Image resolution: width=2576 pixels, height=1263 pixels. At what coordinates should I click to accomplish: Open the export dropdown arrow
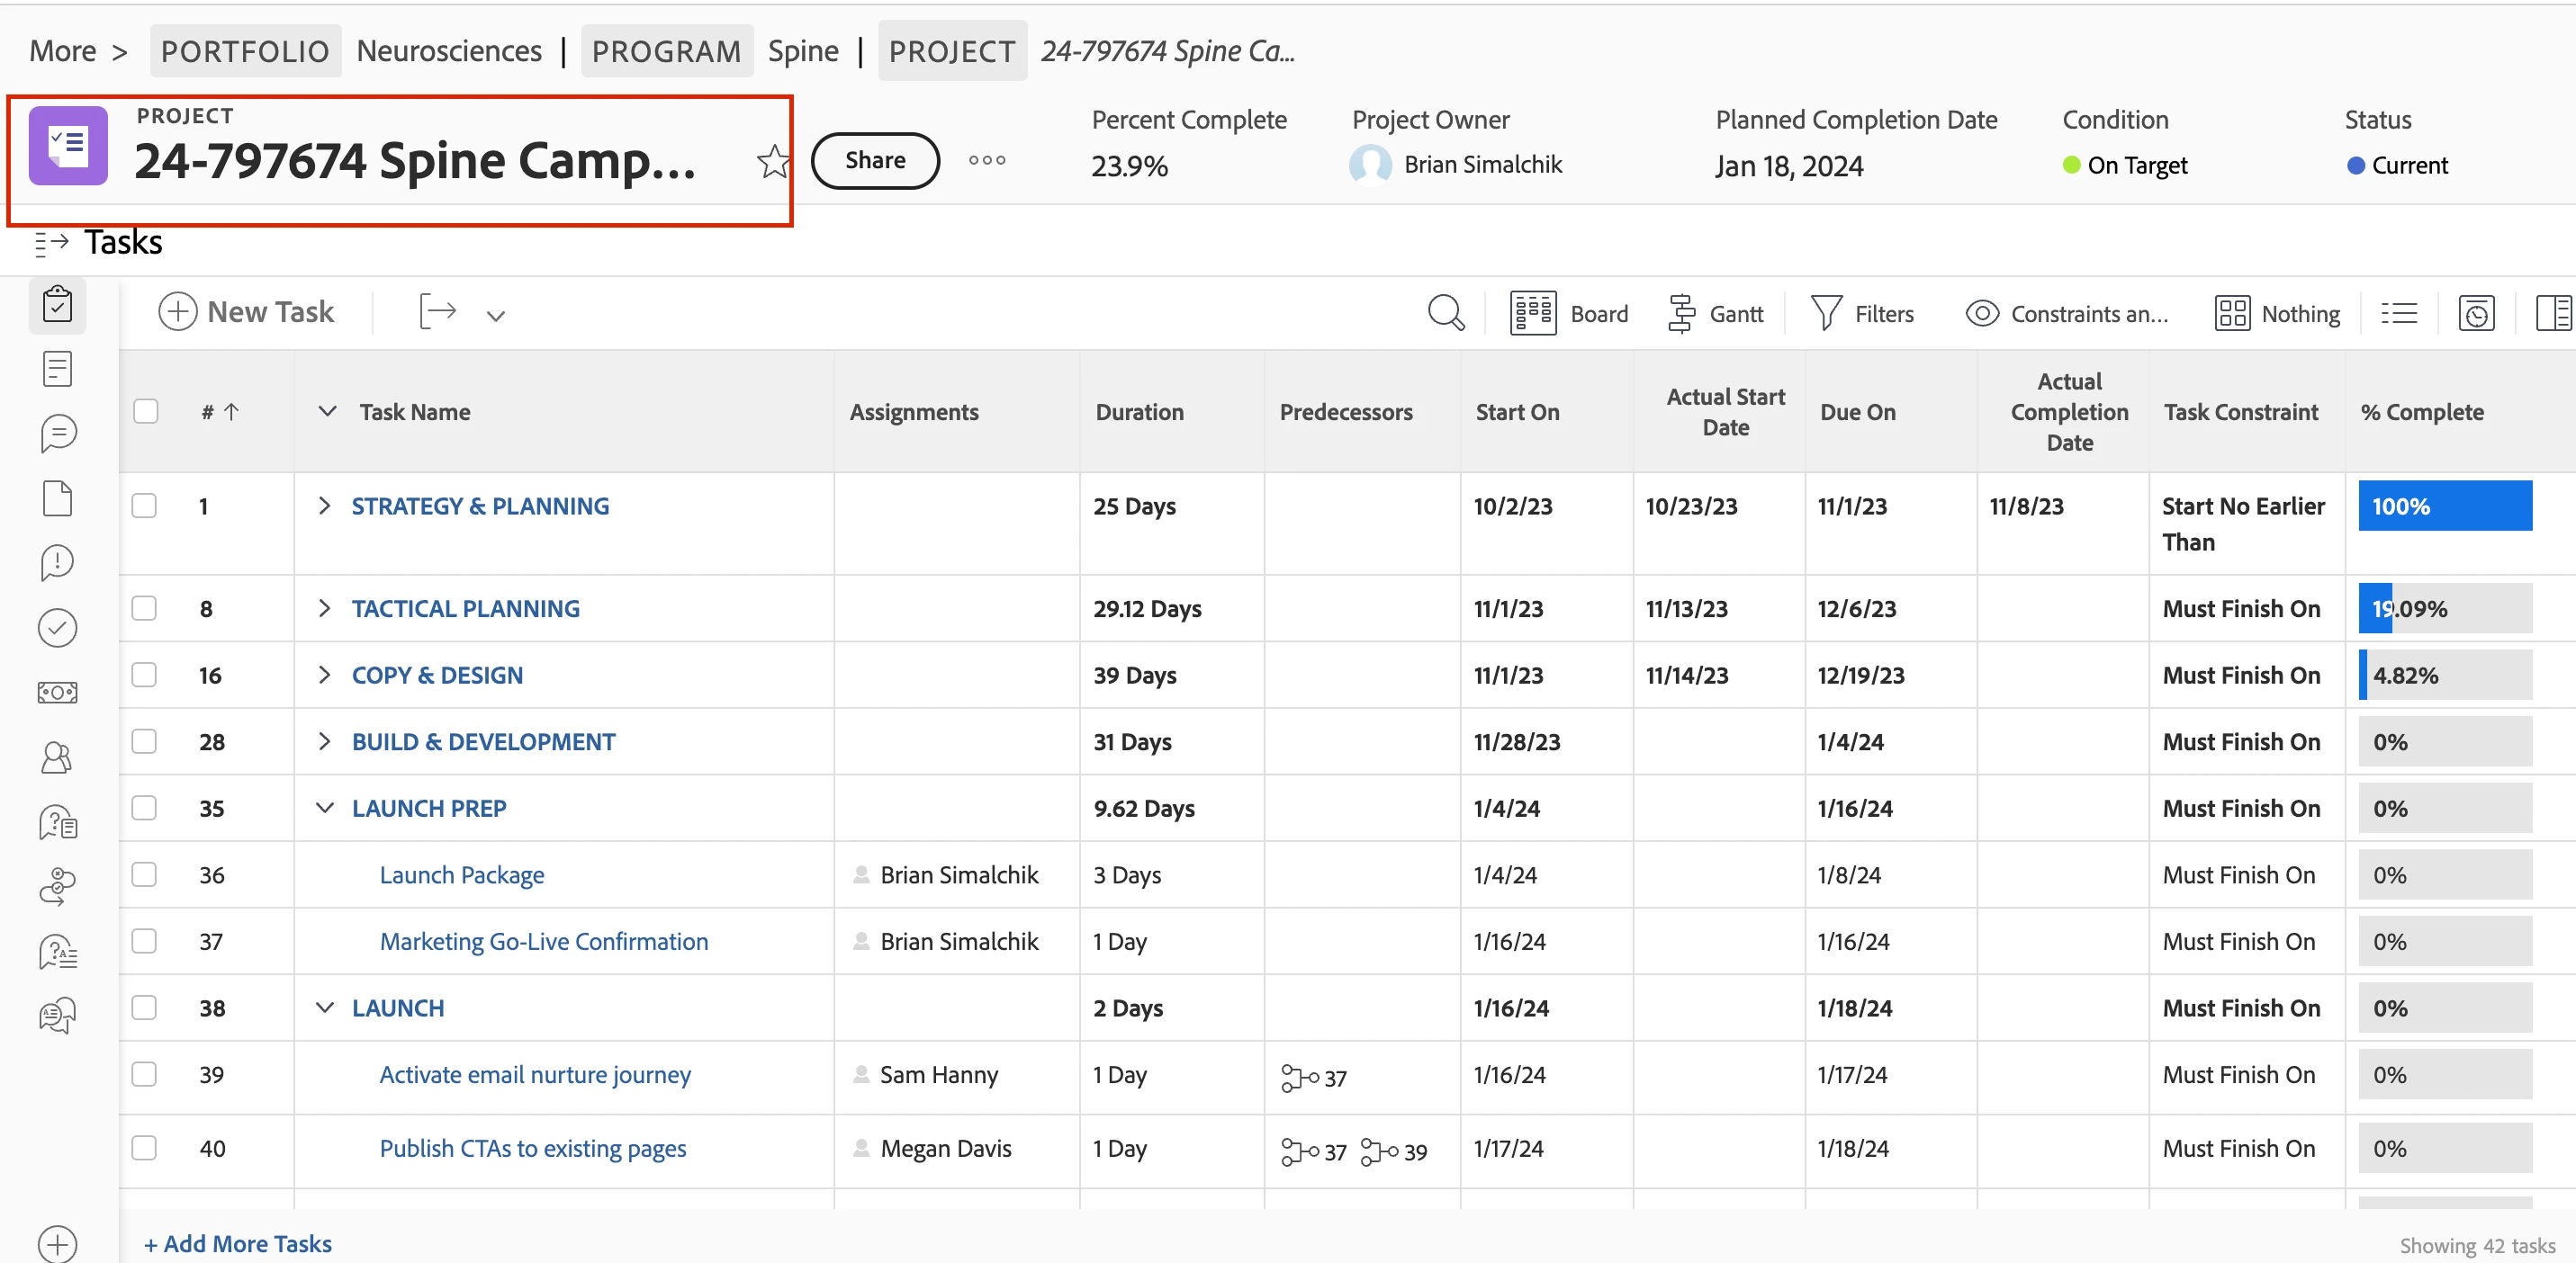(x=495, y=316)
